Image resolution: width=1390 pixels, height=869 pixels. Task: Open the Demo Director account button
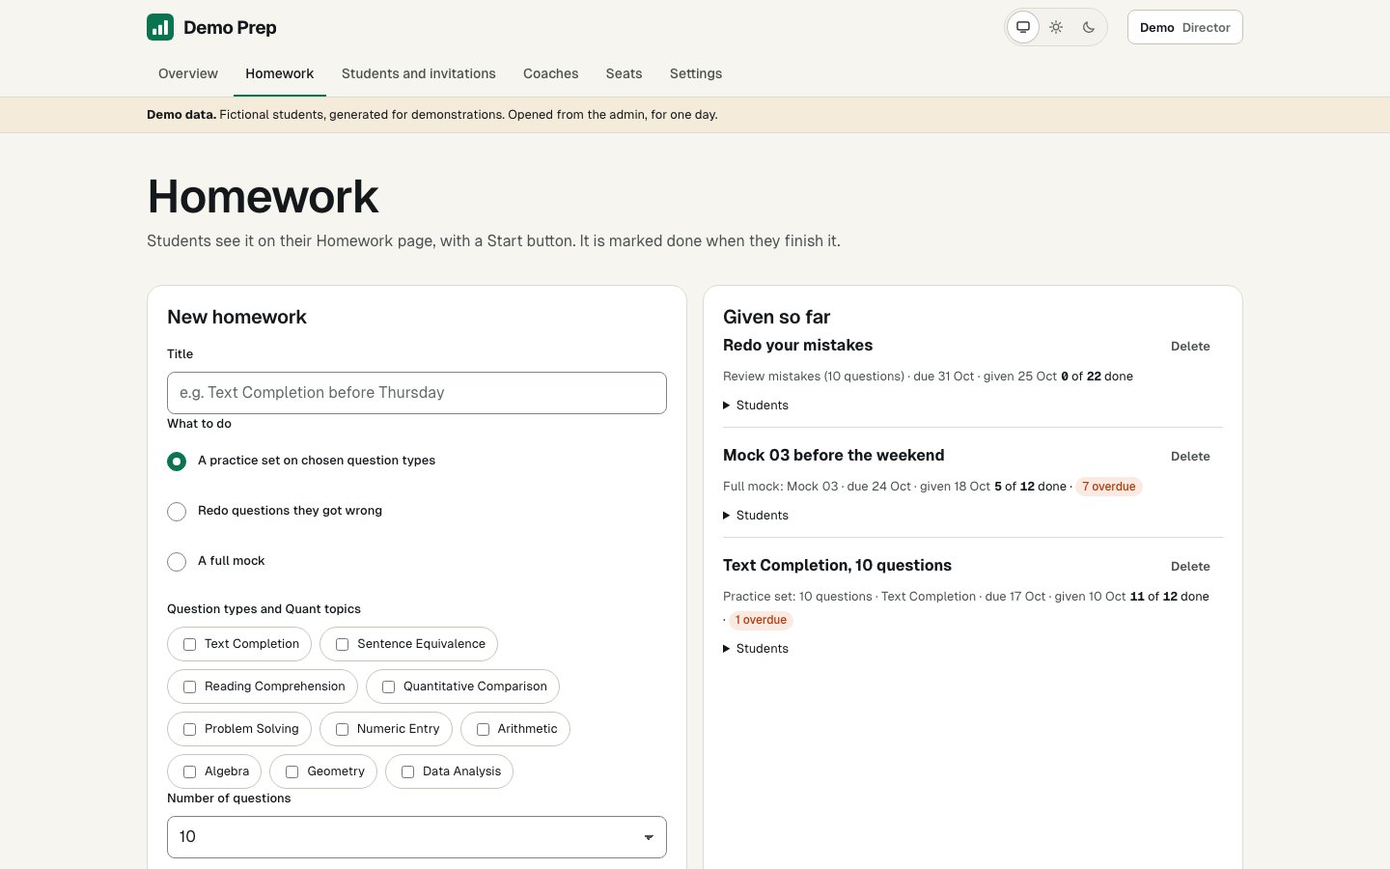pyautogui.click(x=1185, y=27)
